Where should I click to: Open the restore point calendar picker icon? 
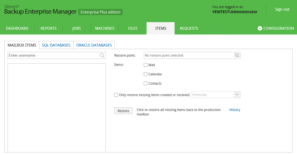click(x=237, y=55)
